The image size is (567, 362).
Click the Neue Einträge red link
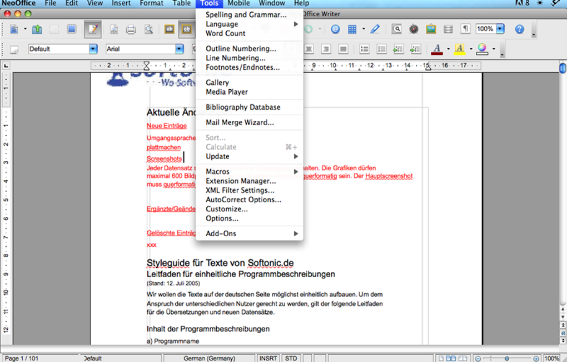167,126
